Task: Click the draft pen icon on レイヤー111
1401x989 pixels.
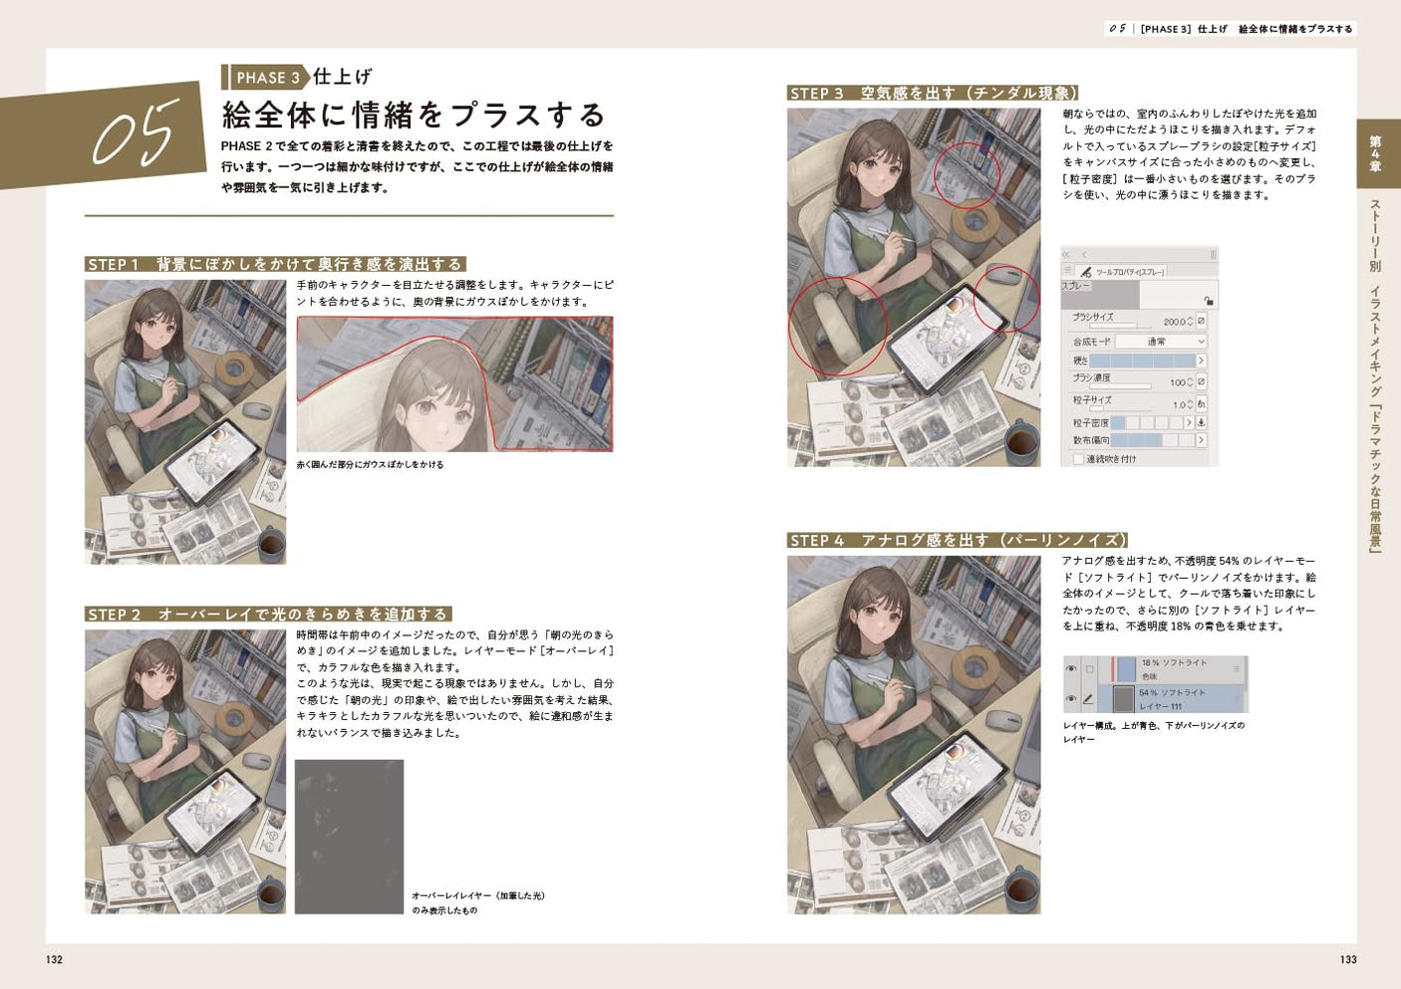Action: (1088, 698)
